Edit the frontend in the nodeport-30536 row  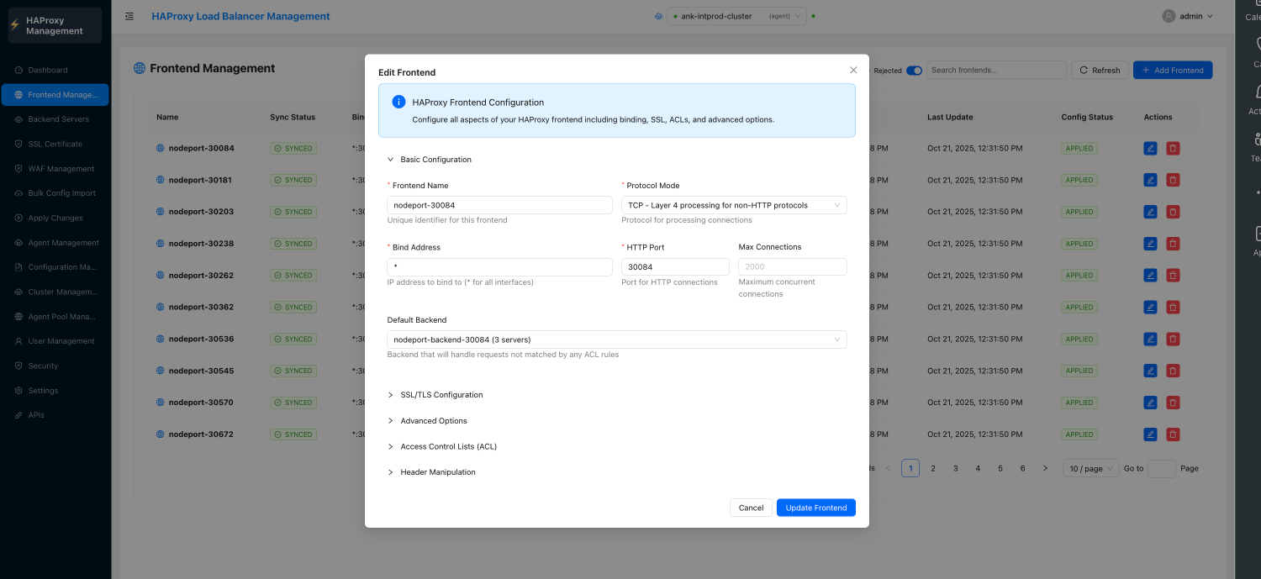coord(1150,339)
